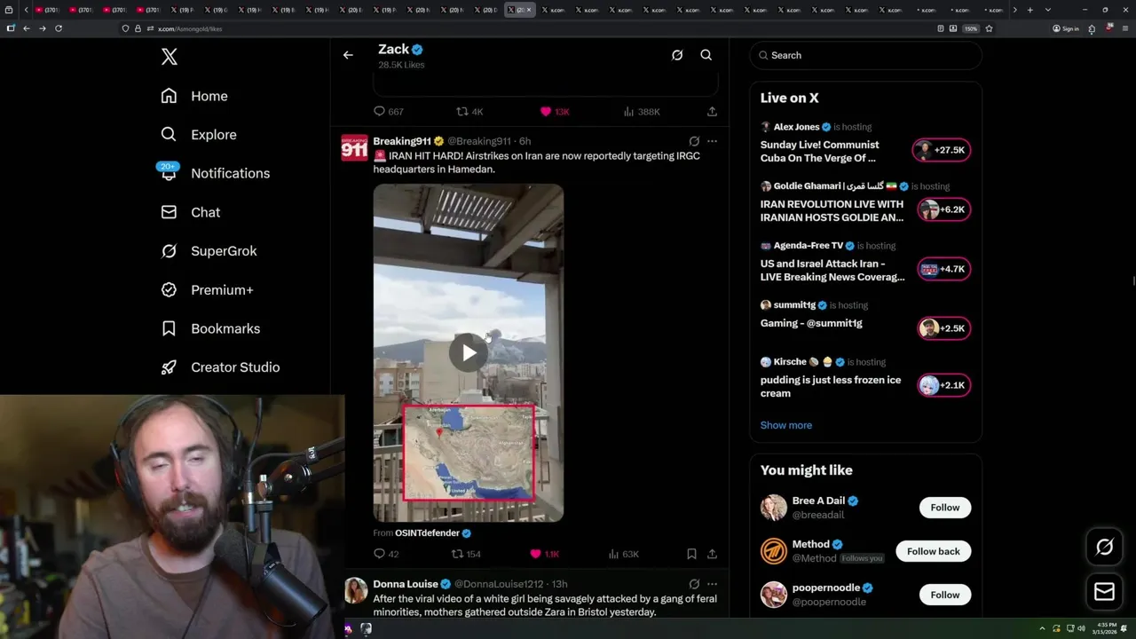Click Grok icon on Donna Louise post

point(694,584)
